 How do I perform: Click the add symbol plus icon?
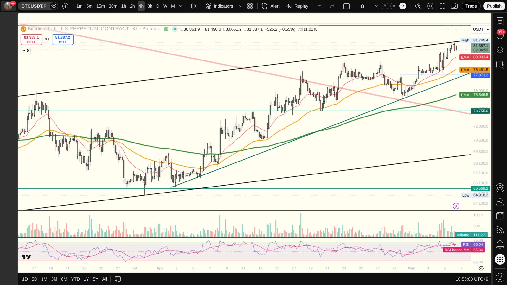click(65, 6)
